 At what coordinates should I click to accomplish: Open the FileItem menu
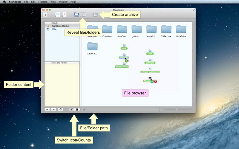point(43,2)
